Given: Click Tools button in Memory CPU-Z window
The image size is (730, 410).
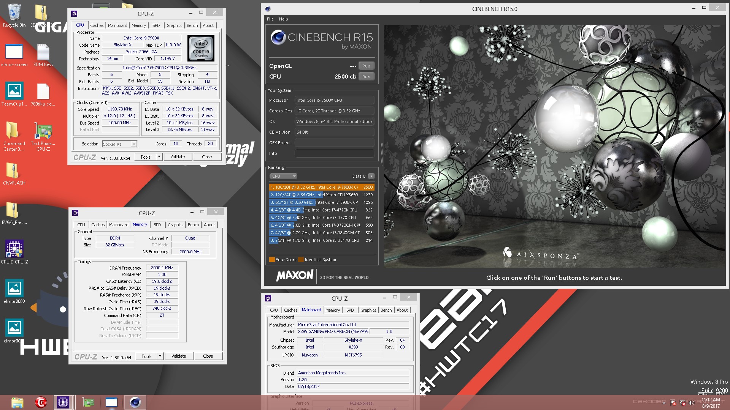Looking at the screenshot, I should [x=146, y=356].
